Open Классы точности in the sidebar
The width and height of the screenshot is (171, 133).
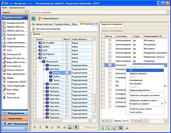4,70
